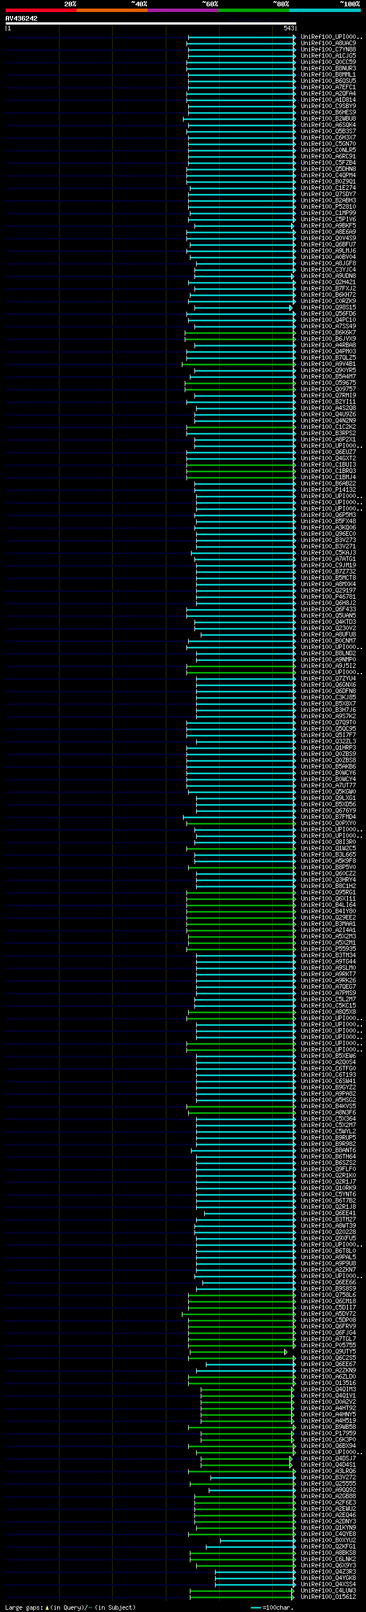Image resolution: width=366 pixels, height=1612 pixels.
Task: Select hit label UniRef100_A7EFC1
Action: click(x=328, y=87)
